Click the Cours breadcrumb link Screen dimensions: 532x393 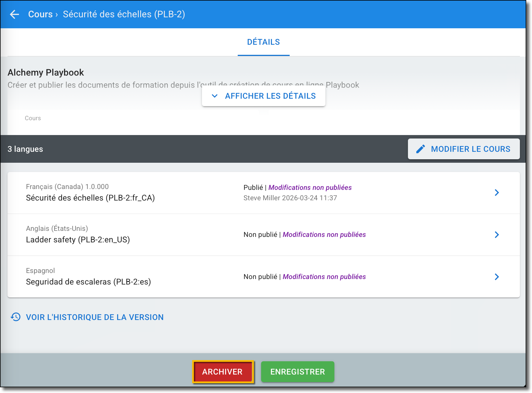tap(40, 14)
